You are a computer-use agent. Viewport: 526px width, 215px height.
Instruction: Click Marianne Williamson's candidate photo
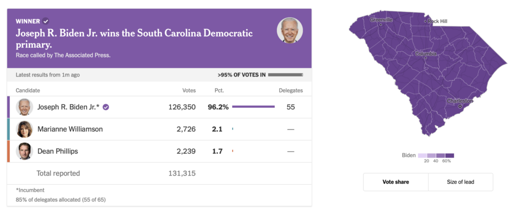pyautogui.click(x=25, y=129)
